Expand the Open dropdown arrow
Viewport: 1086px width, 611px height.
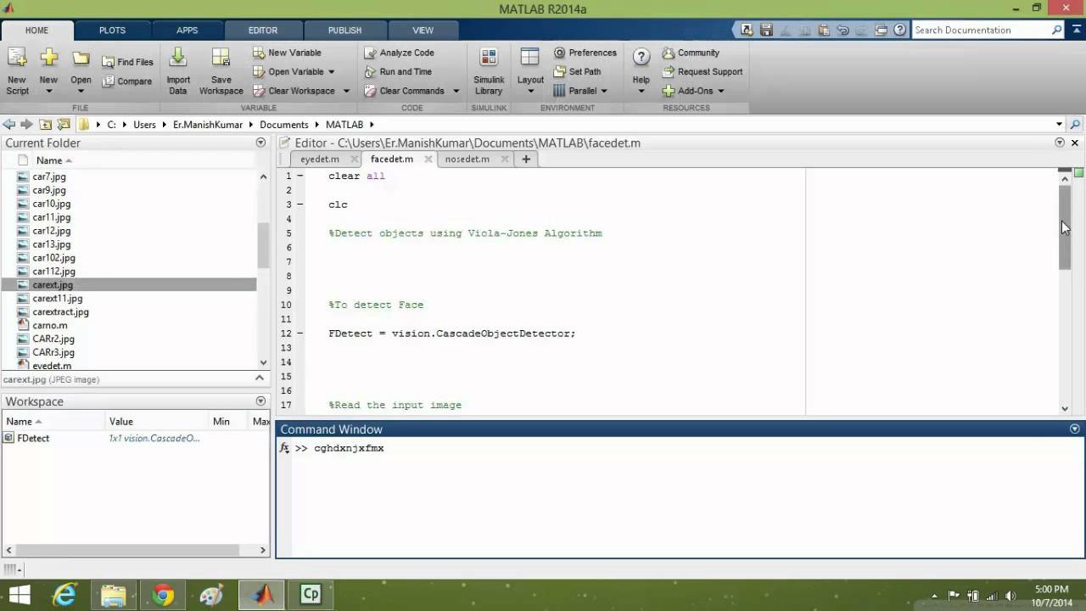click(x=81, y=91)
